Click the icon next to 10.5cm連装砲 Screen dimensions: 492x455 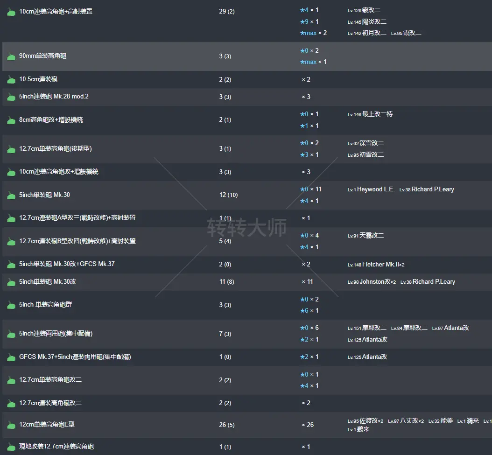tap(11, 80)
